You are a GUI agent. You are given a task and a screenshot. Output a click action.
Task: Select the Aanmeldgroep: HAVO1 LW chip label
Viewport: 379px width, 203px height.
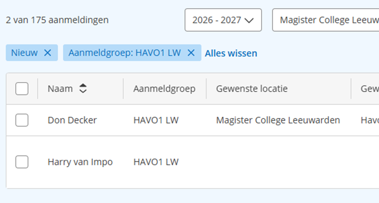click(x=124, y=52)
